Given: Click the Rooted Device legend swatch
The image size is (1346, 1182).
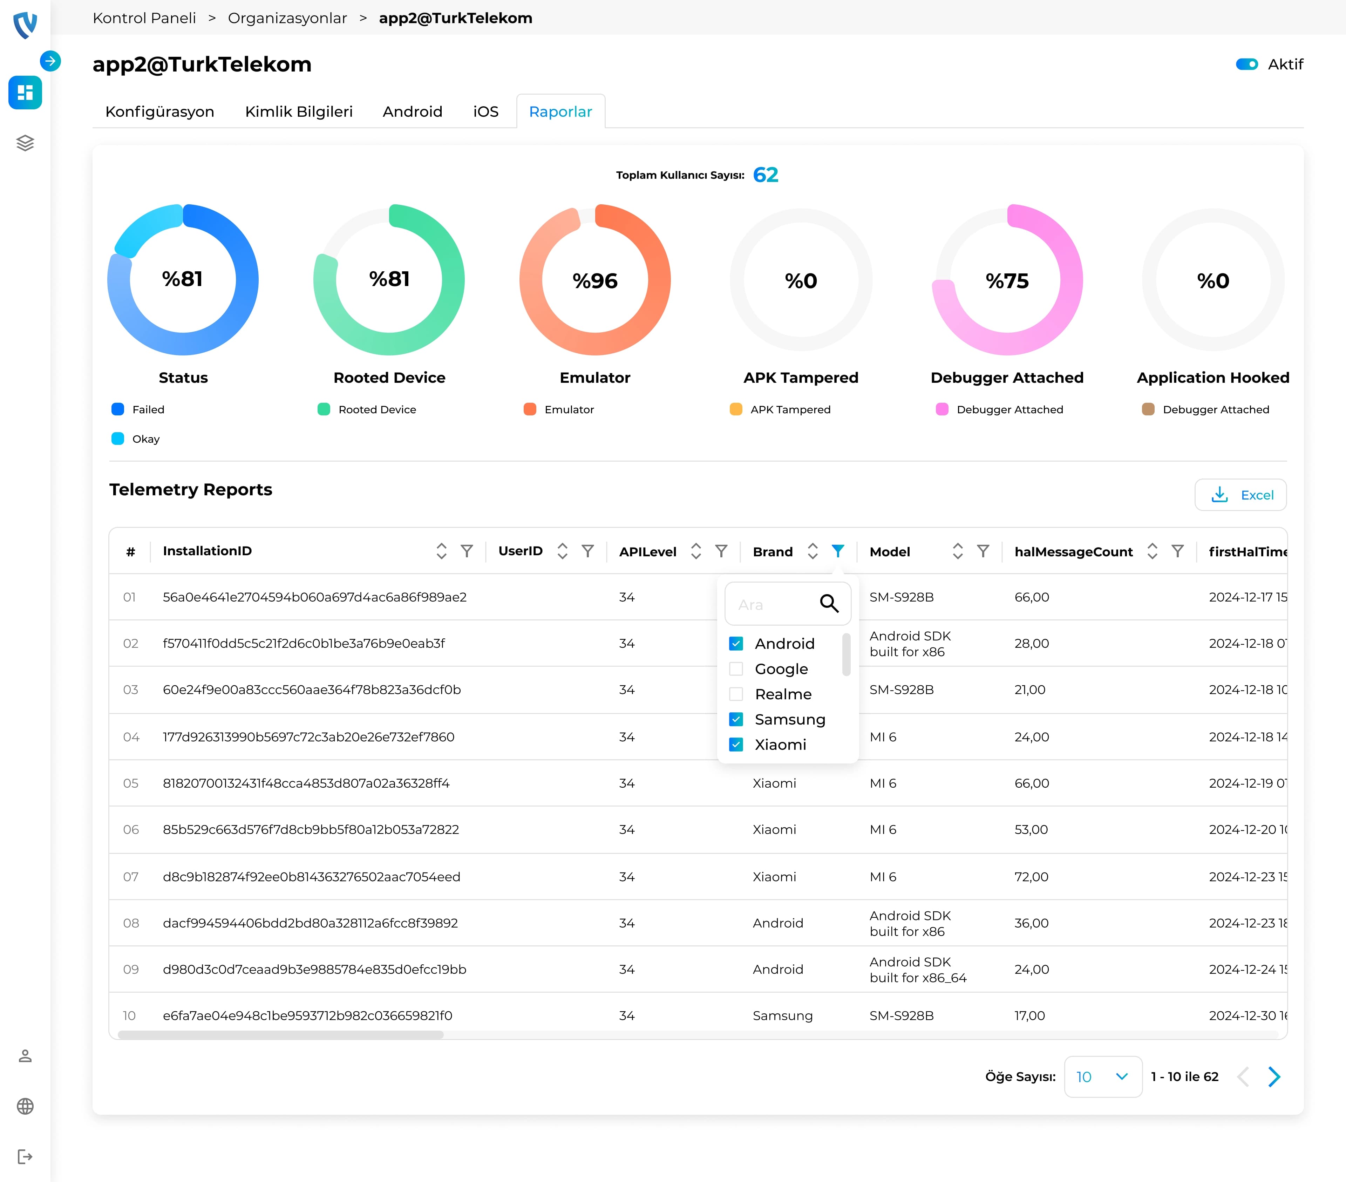Looking at the screenshot, I should (324, 409).
